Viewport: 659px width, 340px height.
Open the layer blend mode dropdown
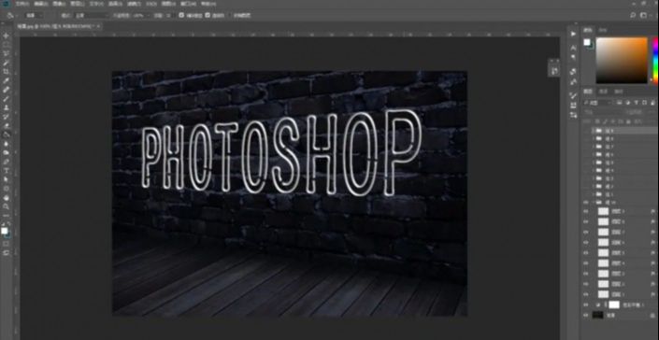click(602, 112)
